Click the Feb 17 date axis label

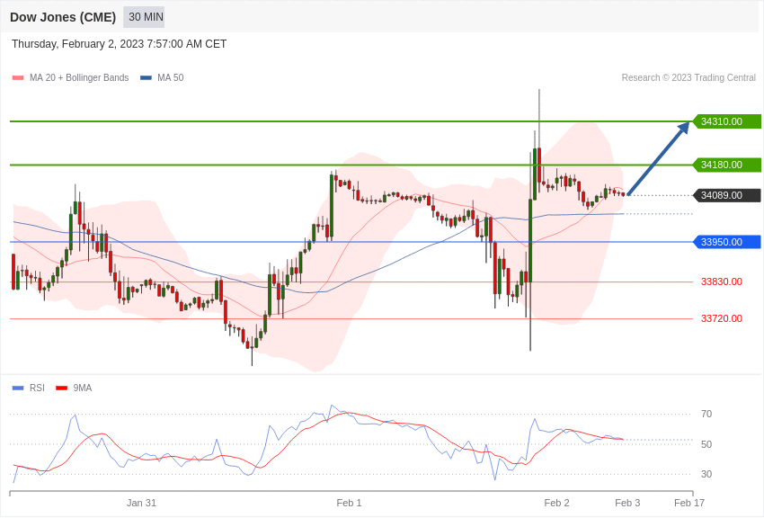point(689,503)
